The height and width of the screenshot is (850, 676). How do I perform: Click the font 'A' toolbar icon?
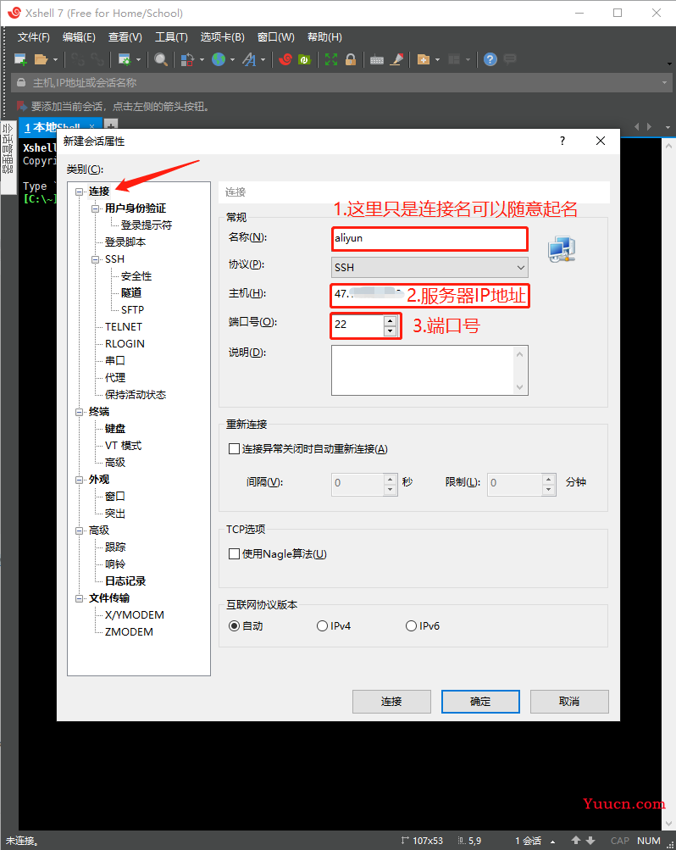coord(249,59)
